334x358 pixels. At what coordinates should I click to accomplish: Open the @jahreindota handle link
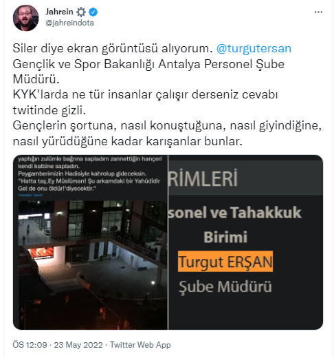[69, 23]
